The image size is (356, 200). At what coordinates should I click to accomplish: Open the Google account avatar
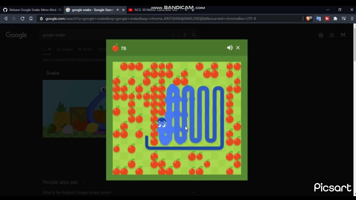tap(343, 35)
